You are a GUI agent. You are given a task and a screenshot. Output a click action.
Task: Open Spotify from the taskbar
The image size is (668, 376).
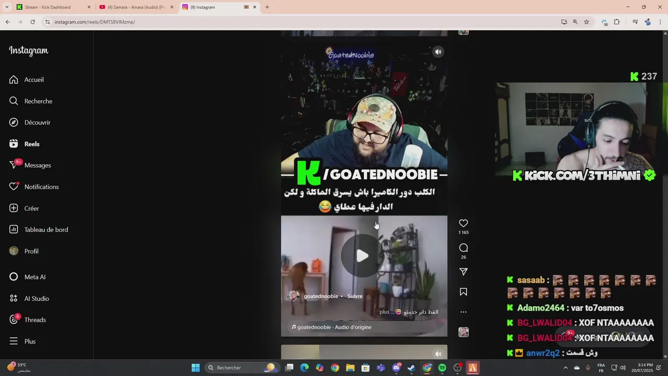click(x=442, y=368)
